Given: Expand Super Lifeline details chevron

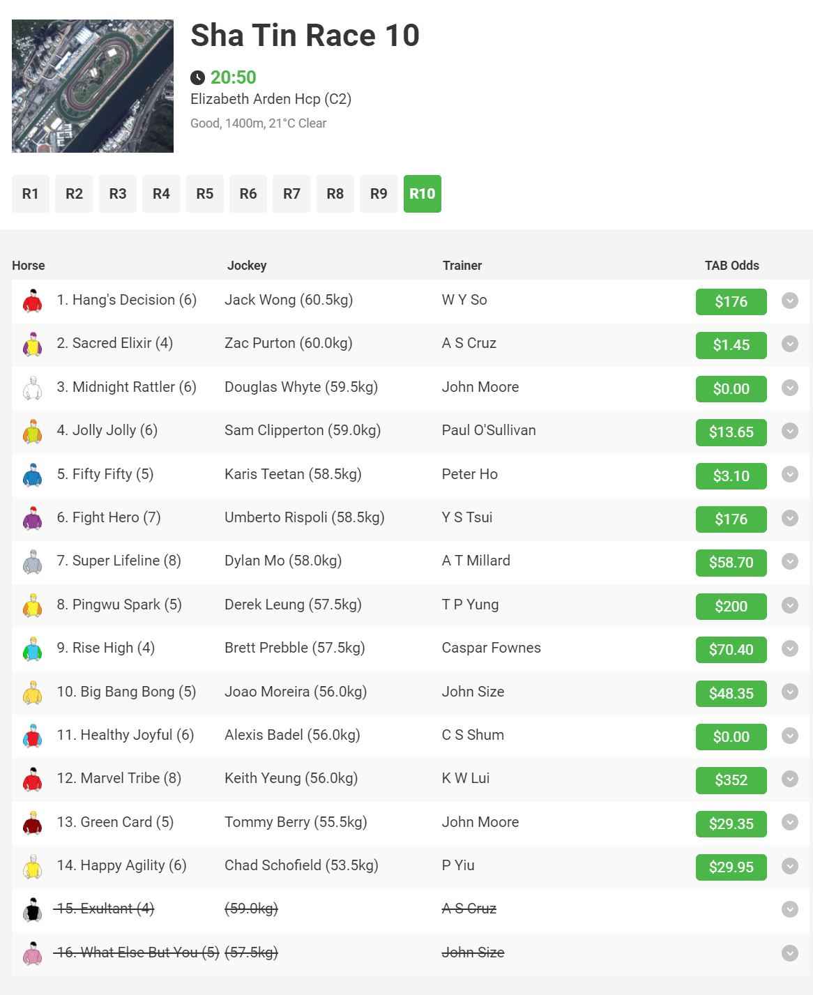Looking at the screenshot, I should point(789,561).
